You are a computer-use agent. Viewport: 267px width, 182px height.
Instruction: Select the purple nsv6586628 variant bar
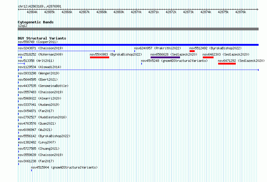165,57
